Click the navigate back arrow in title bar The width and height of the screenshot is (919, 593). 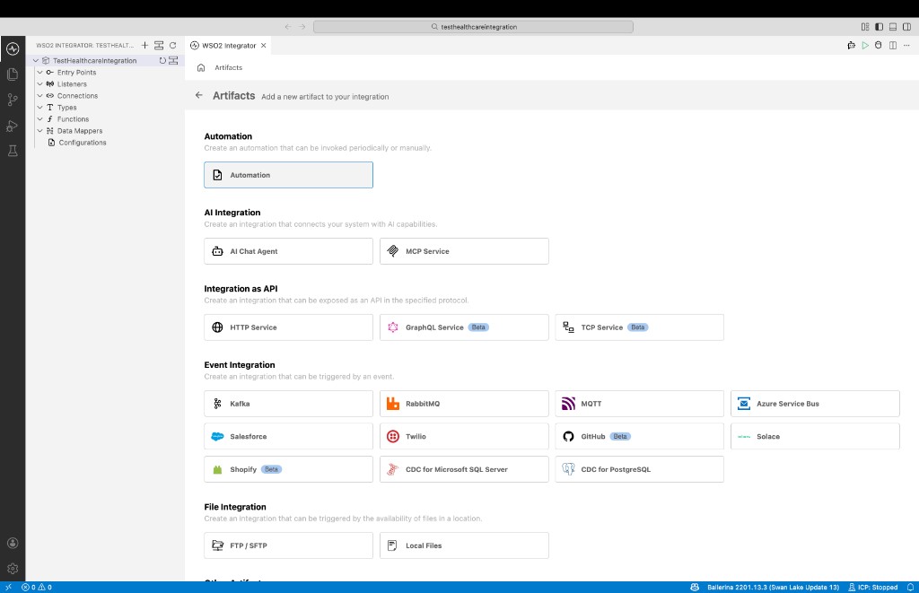tap(288, 26)
